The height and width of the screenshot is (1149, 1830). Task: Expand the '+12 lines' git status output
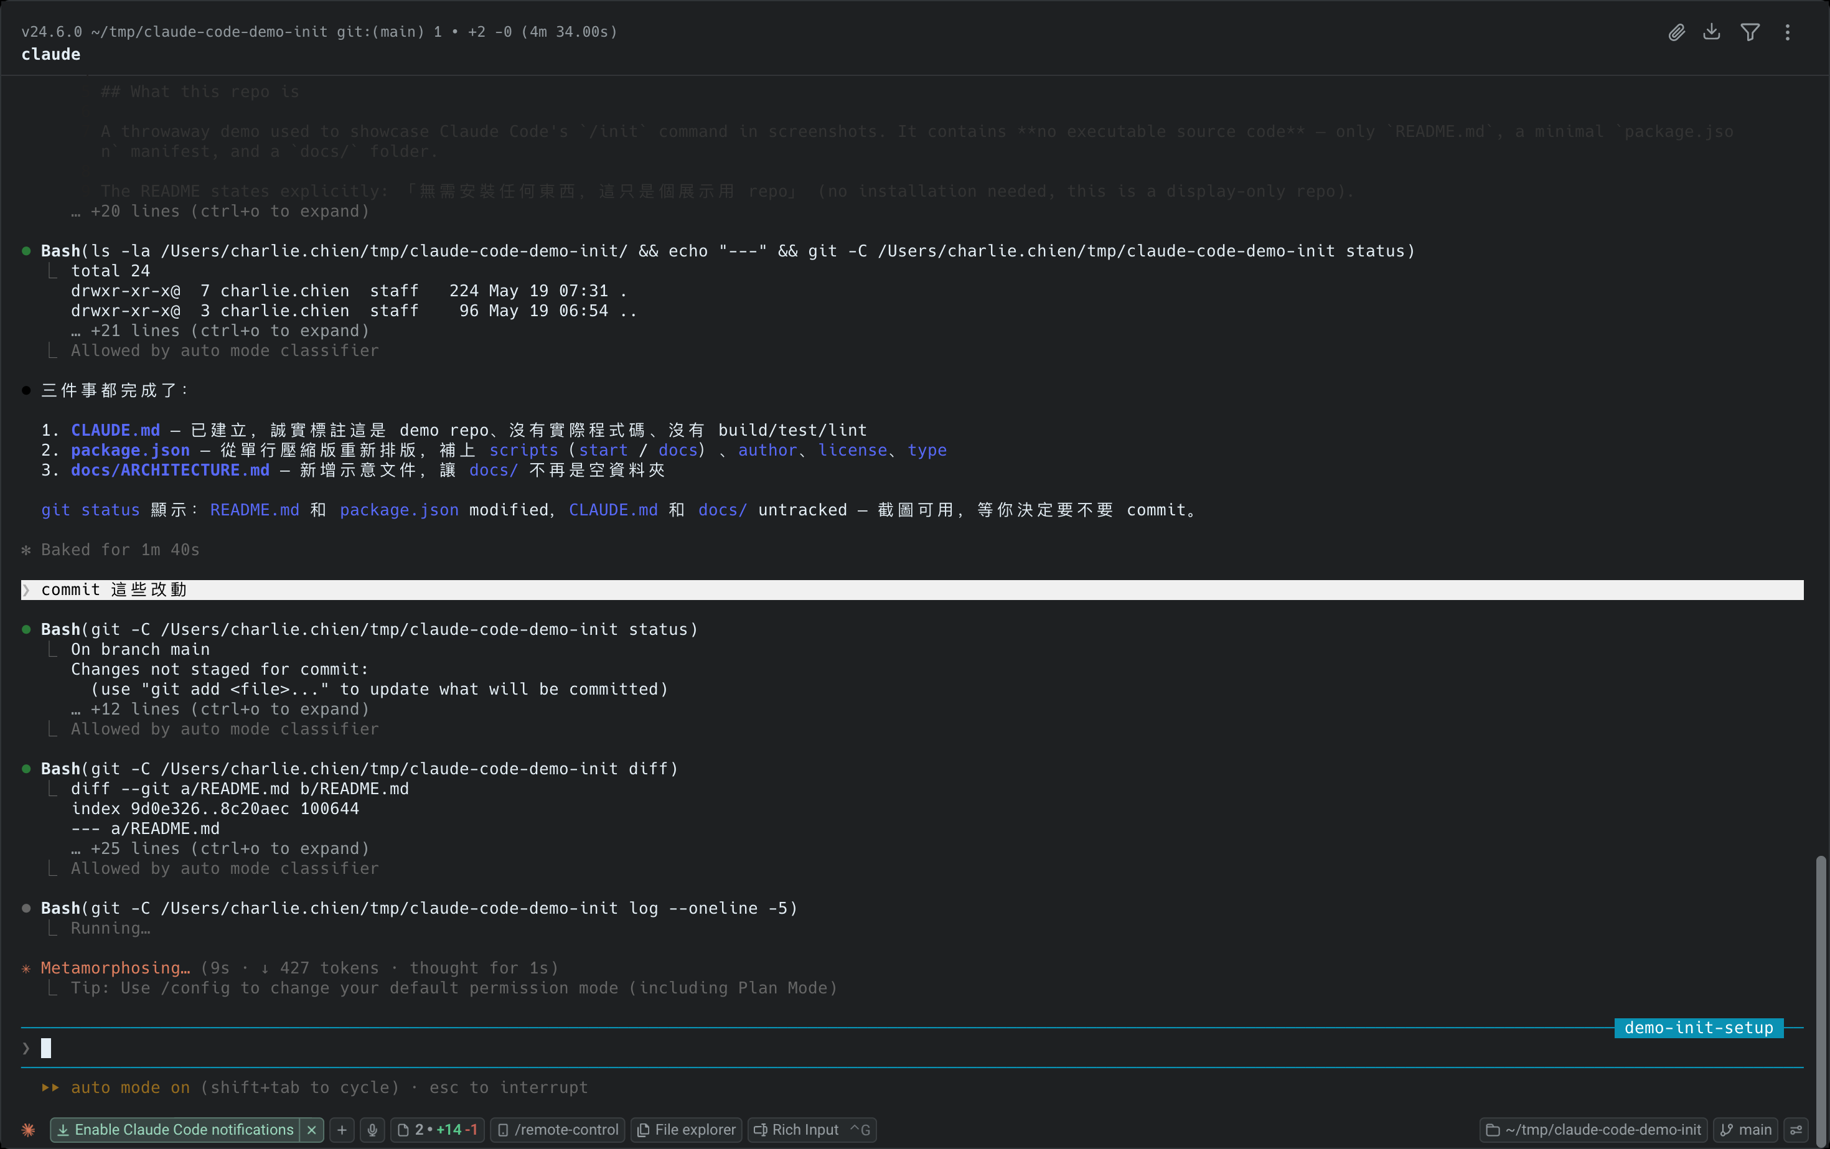tap(220, 709)
